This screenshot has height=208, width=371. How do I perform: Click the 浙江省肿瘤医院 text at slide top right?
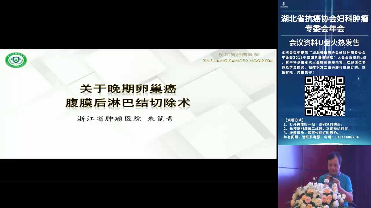(238, 54)
